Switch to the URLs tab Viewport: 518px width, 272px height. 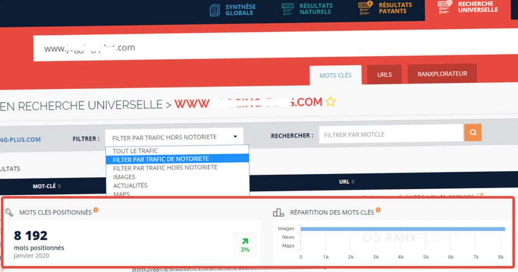click(x=384, y=75)
